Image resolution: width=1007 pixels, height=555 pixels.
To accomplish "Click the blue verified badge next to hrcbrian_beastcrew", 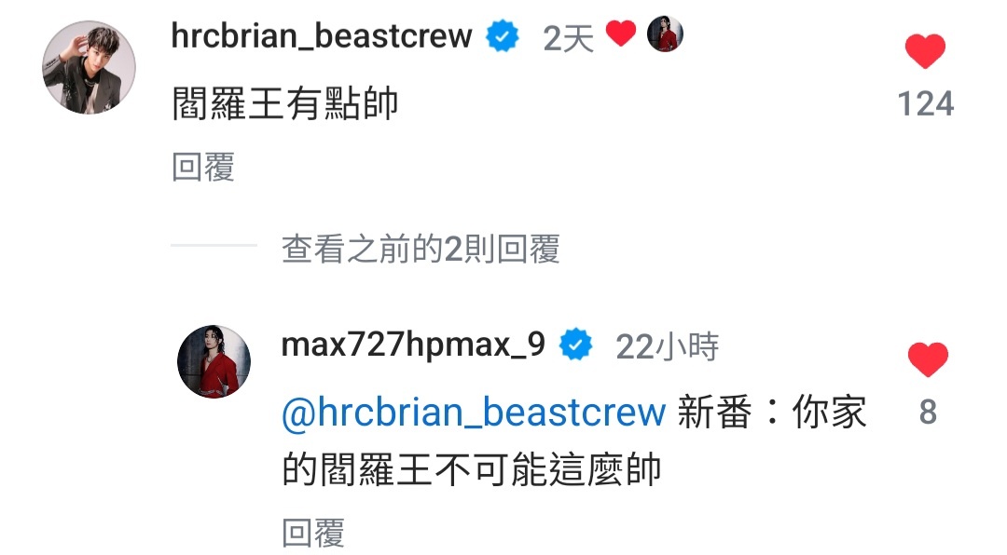I will pos(503,36).
